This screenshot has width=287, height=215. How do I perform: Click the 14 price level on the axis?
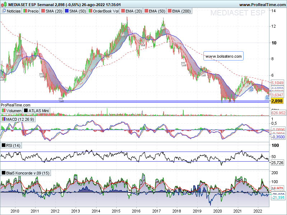pos(274,11)
